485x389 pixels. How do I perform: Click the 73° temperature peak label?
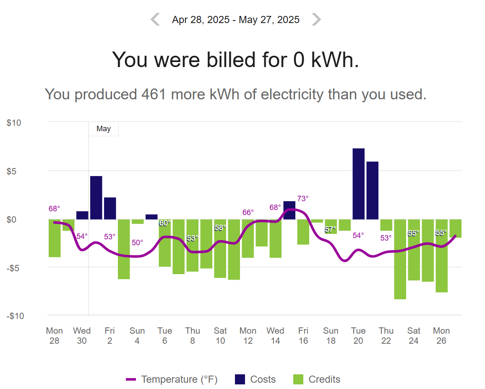pos(303,199)
